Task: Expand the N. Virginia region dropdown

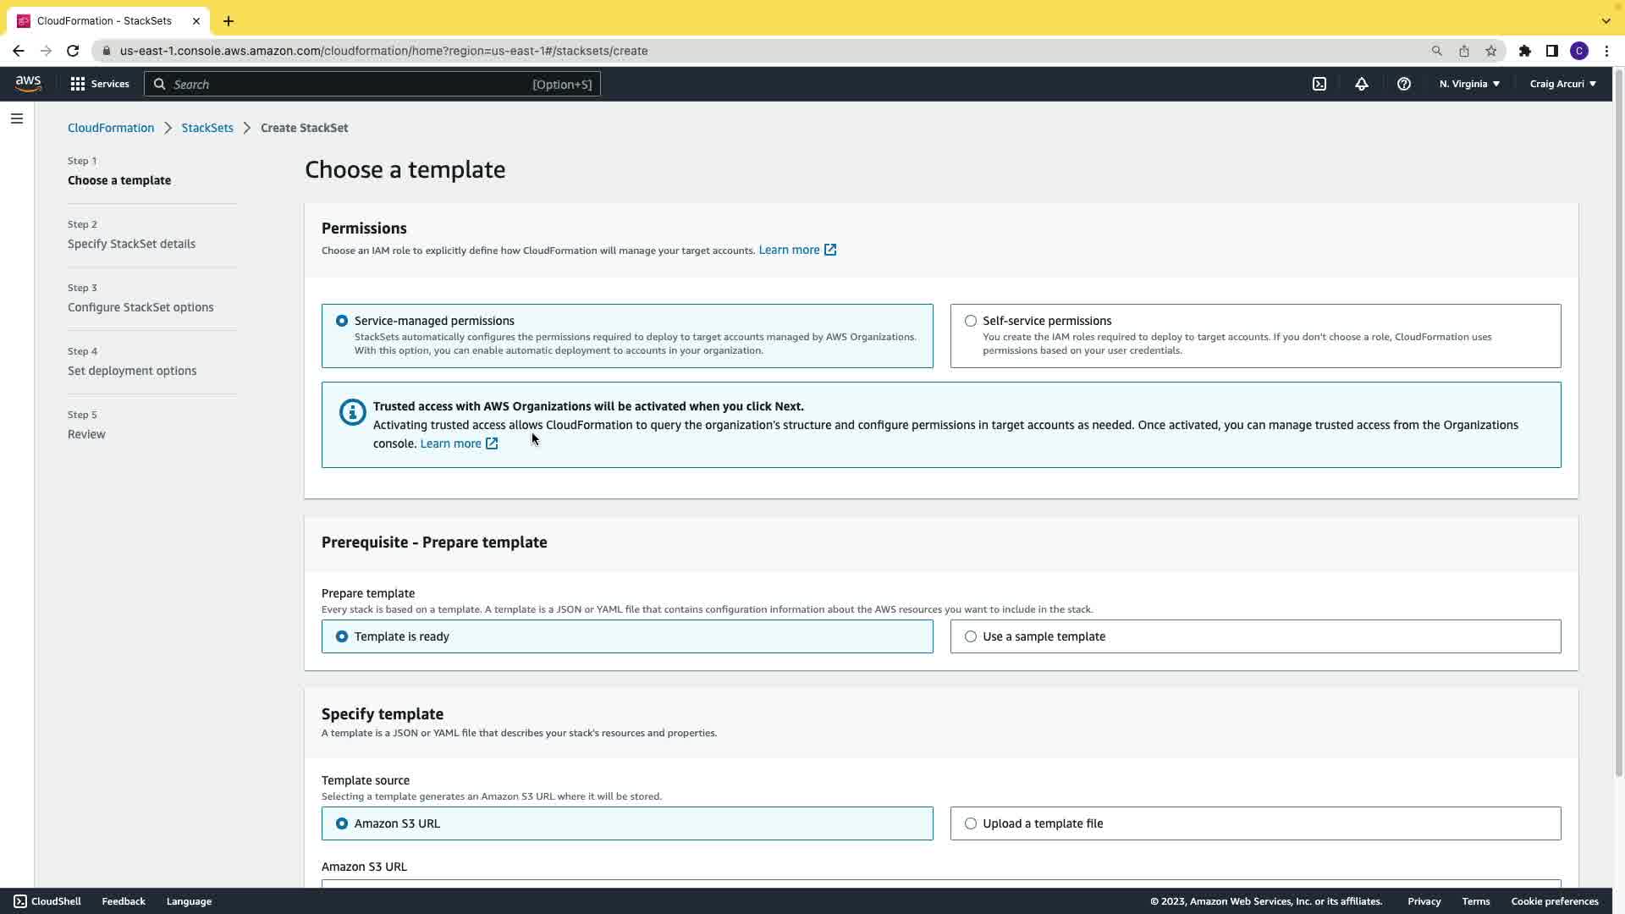Action: click(1469, 84)
